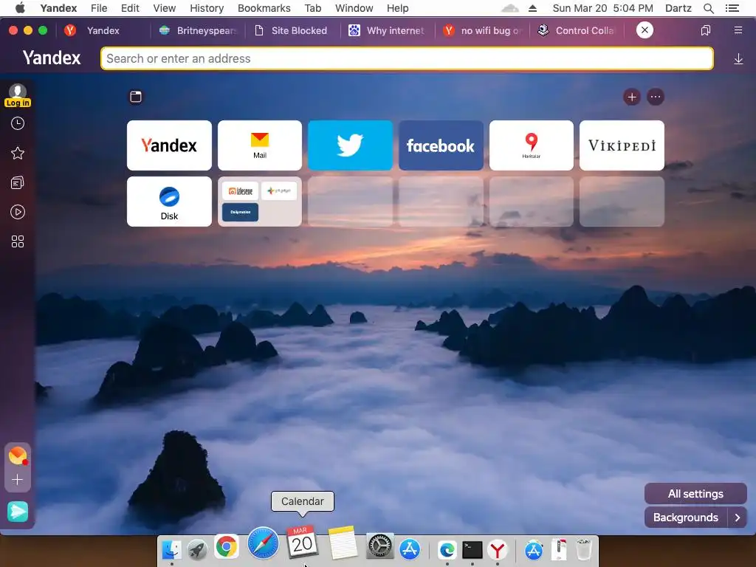This screenshot has width=756, height=567.
Task: Open Notes in the Dock
Action: pos(343,543)
